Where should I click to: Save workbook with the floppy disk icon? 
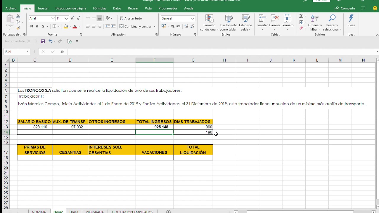pos(43,41)
